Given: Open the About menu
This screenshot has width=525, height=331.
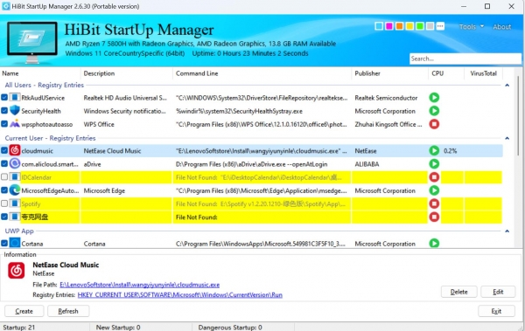Looking at the screenshot, I should (x=502, y=27).
